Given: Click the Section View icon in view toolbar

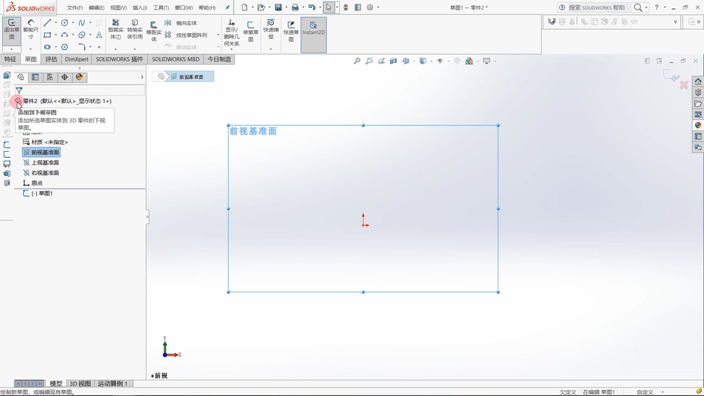Looking at the screenshot, I should pos(394,61).
